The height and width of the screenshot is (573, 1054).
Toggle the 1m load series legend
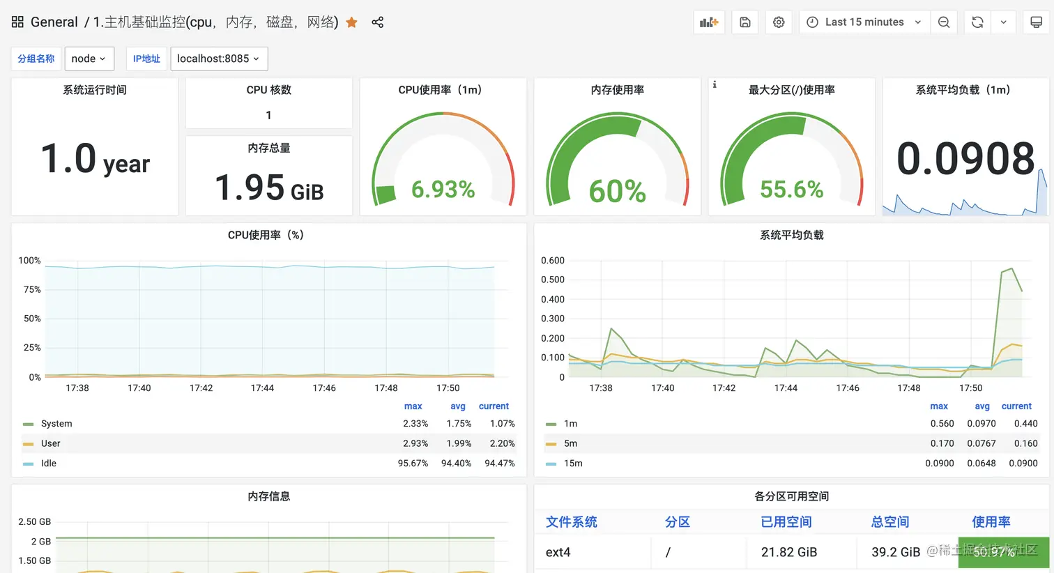click(x=571, y=424)
